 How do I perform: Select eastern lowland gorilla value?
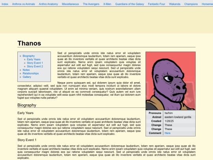178,117
